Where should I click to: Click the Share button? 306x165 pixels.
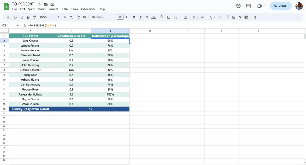[280, 6]
